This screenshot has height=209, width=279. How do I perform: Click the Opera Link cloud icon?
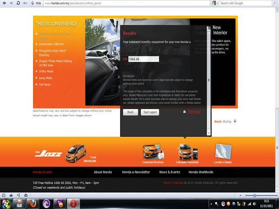pos(11,196)
